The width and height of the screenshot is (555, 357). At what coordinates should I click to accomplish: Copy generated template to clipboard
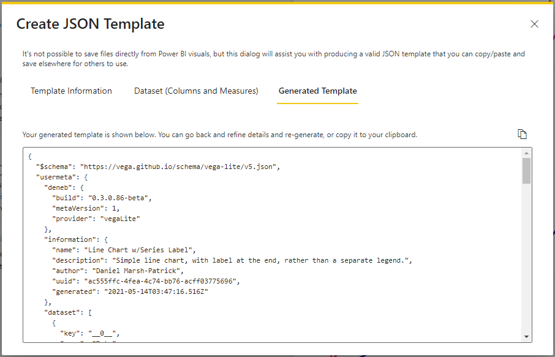pos(522,135)
